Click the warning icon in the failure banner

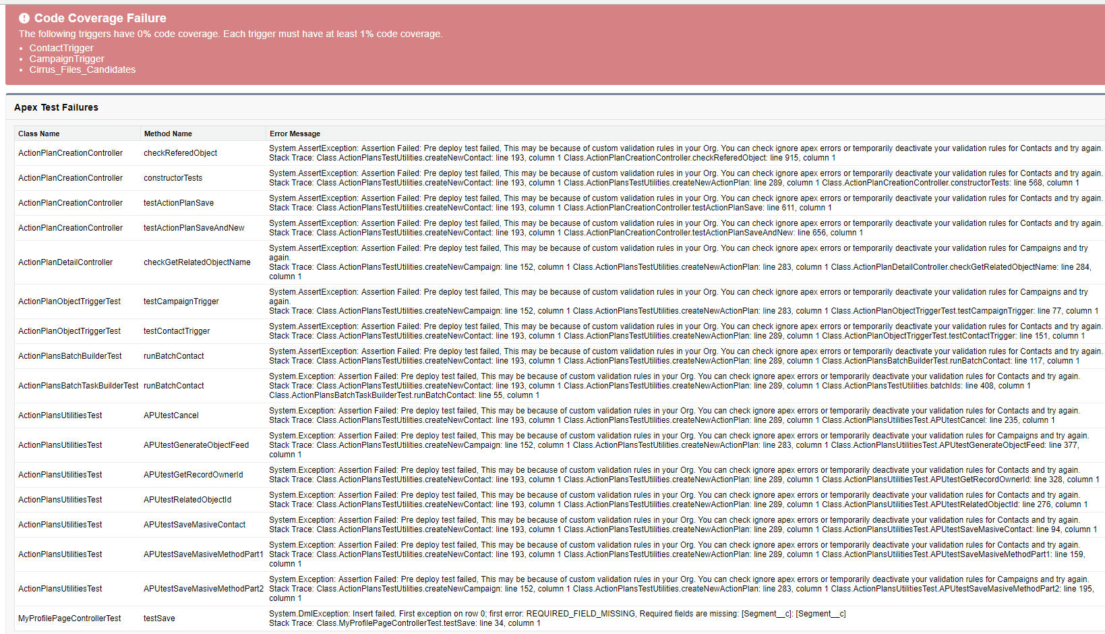tap(25, 18)
